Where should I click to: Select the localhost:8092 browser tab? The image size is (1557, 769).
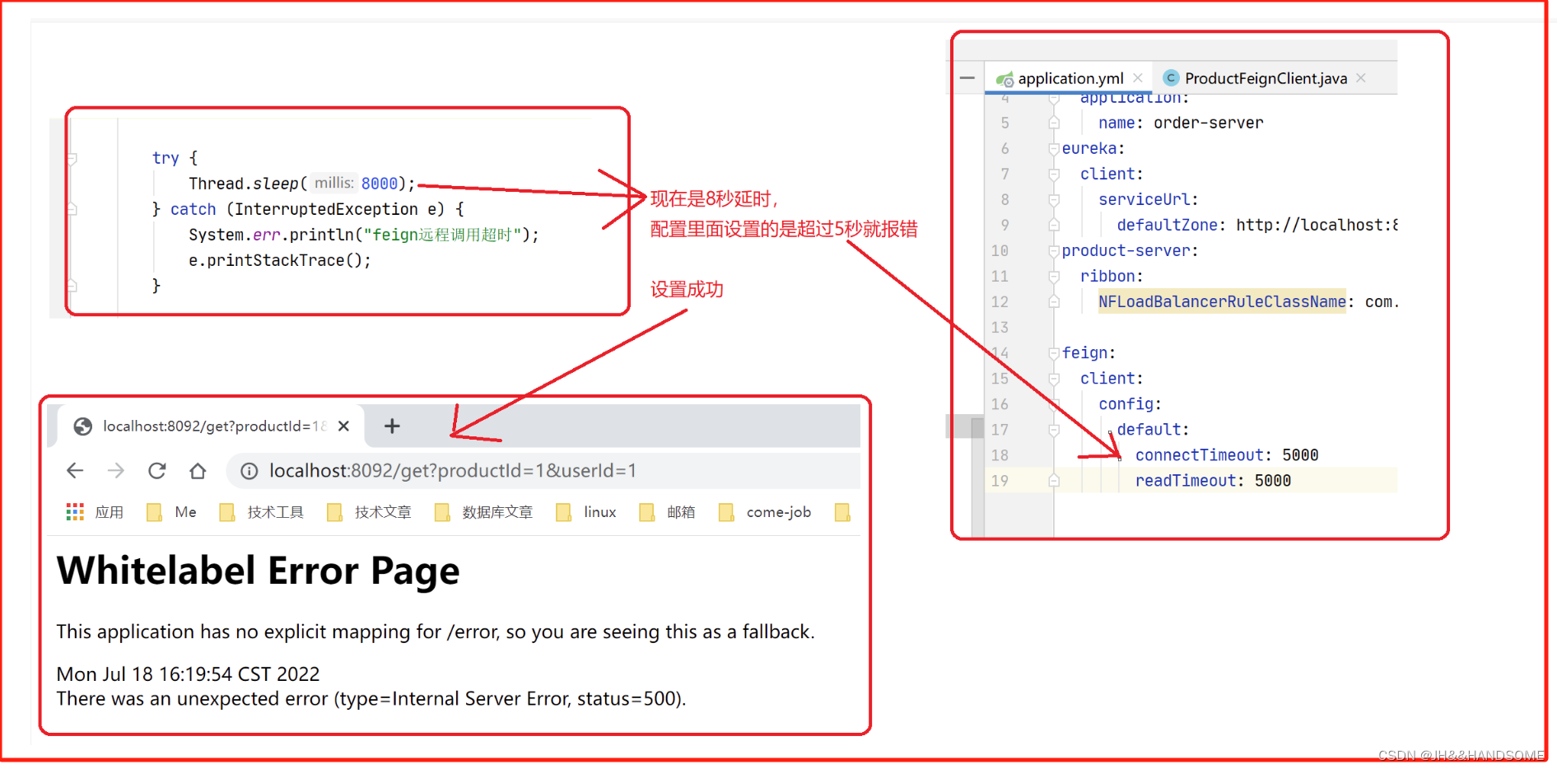210,426
